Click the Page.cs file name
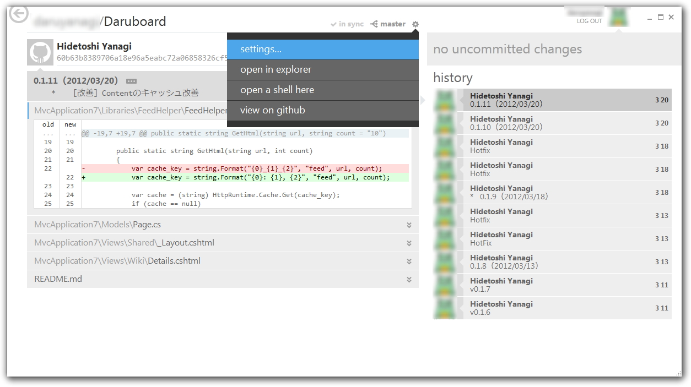Screen dimensions: 691x387 (147, 225)
